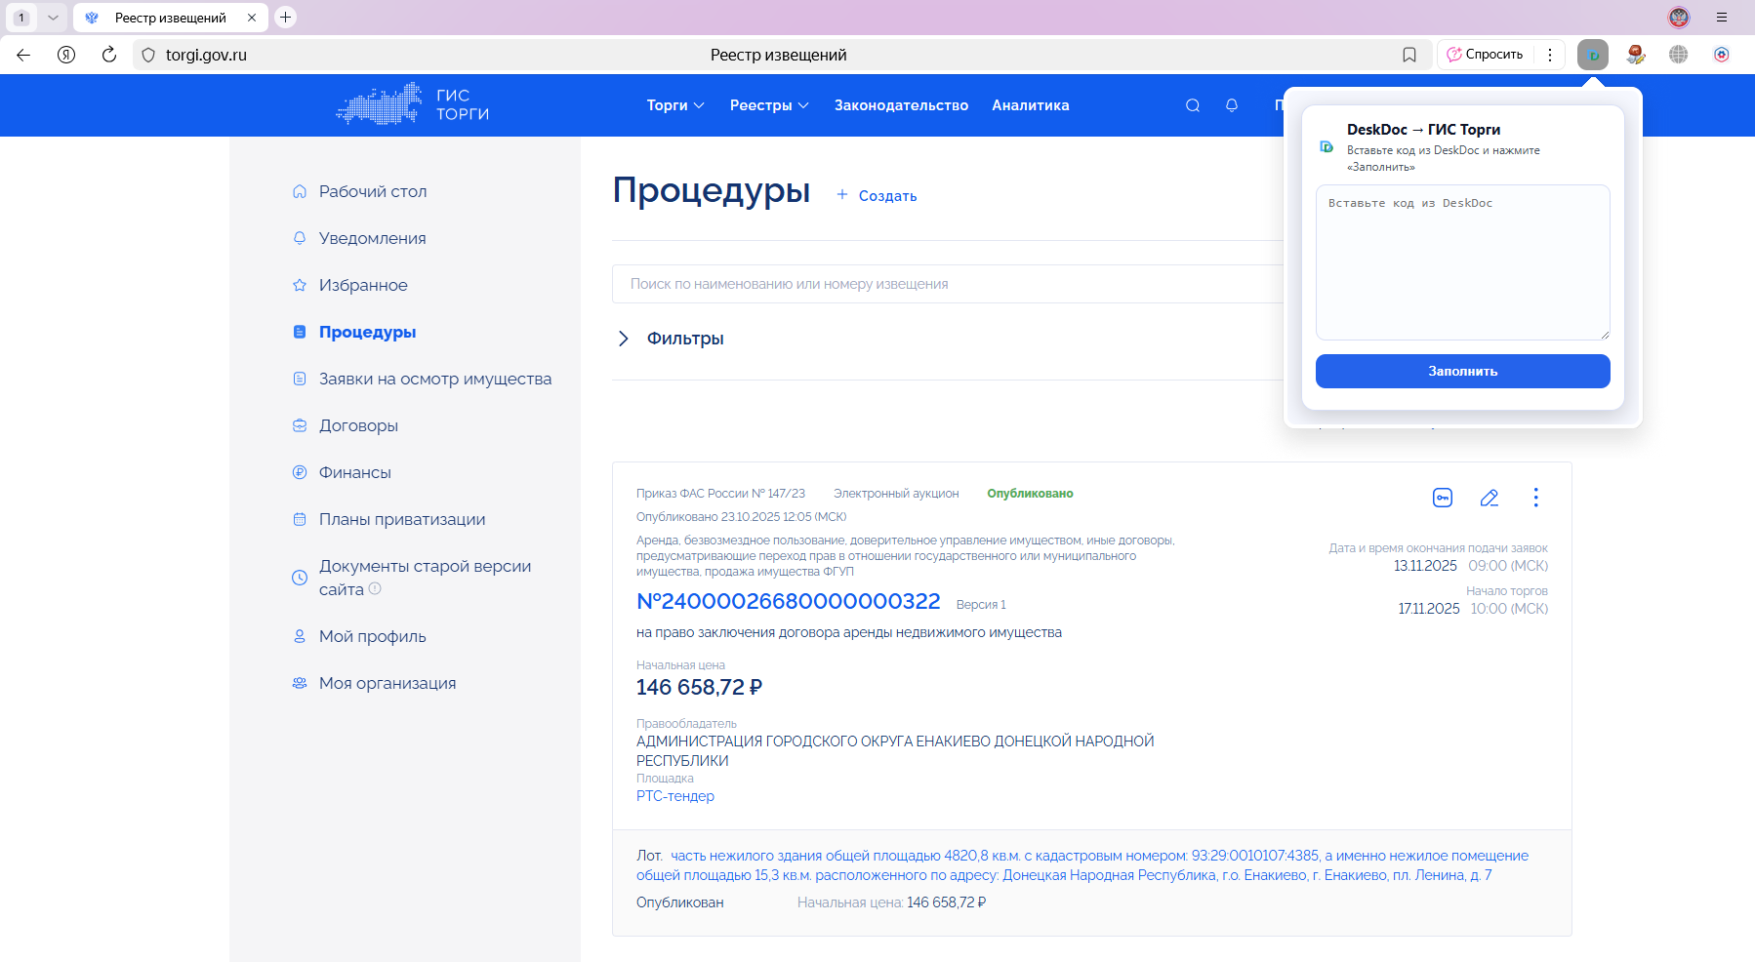Click the info icon near Документы старой версии сайта

tap(374, 589)
